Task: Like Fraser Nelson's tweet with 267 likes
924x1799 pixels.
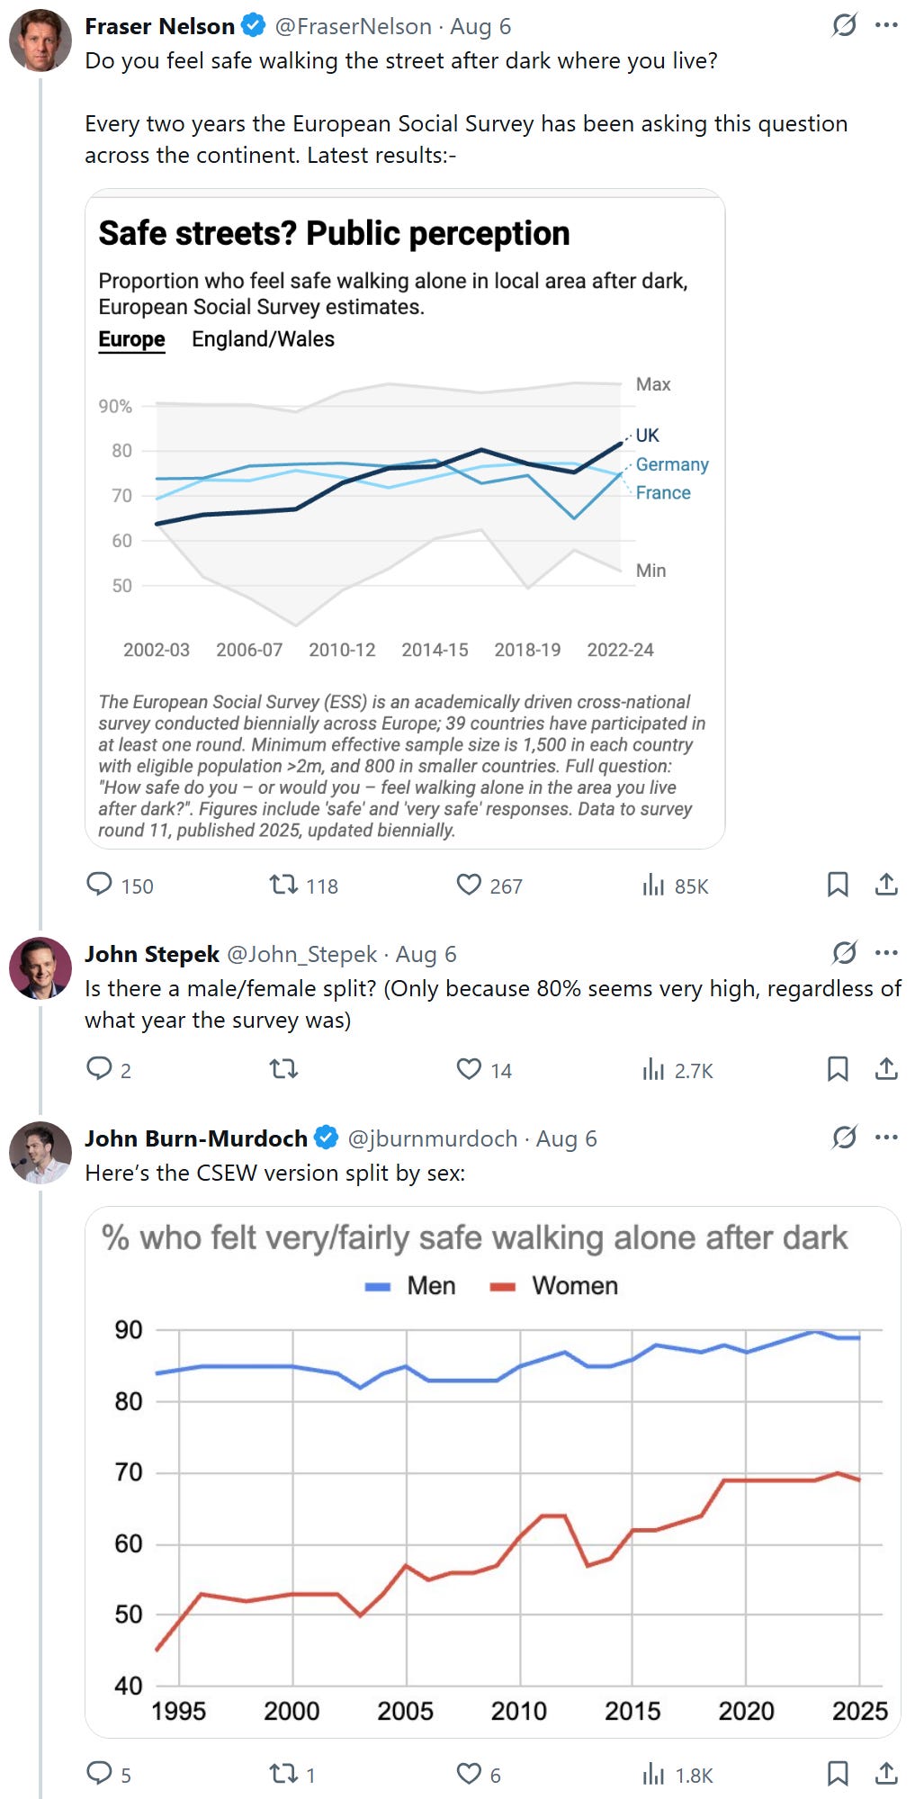Action: click(469, 885)
